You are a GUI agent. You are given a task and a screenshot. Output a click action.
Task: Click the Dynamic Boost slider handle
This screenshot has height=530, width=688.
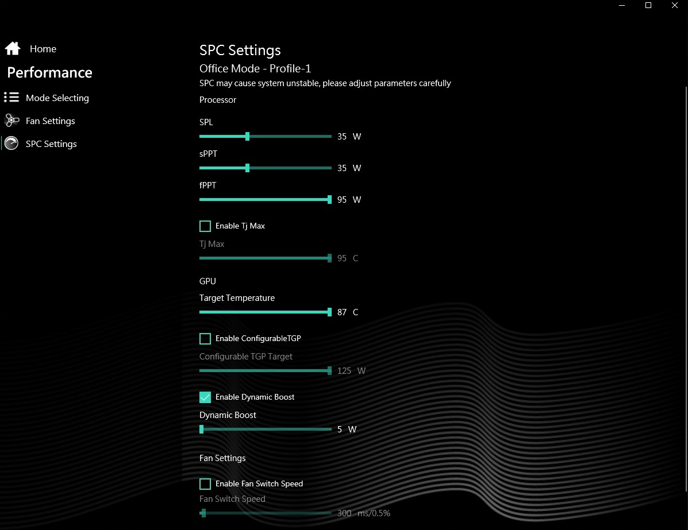coord(202,430)
